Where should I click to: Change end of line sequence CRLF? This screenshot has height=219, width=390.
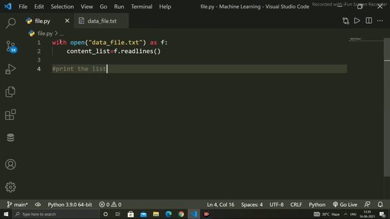pos(296,204)
